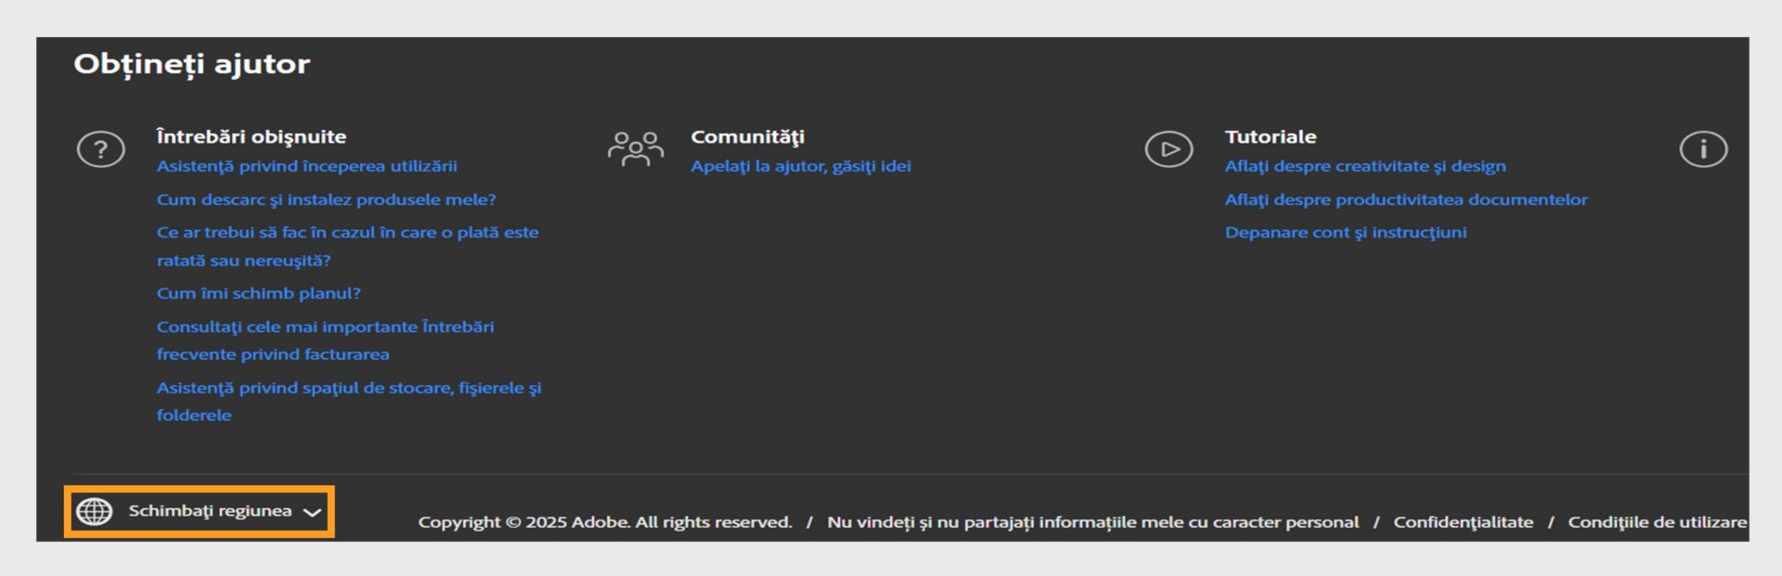Click the Schimbați regiunea text label
The image size is (1782, 576).
[x=210, y=511]
